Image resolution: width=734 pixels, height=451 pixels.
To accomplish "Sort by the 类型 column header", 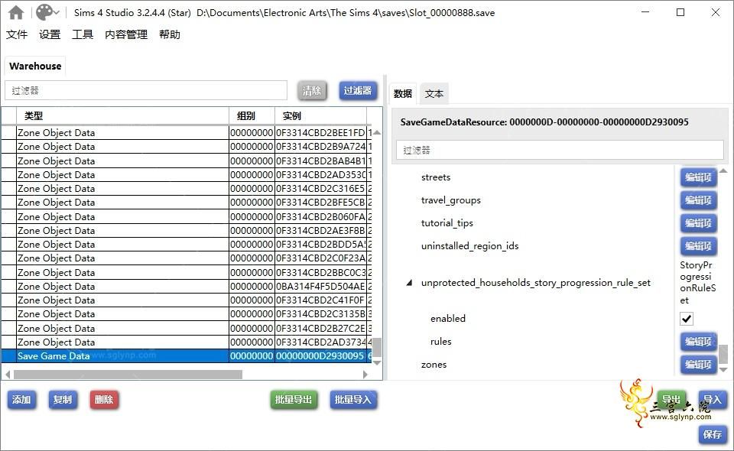I will tap(122, 115).
